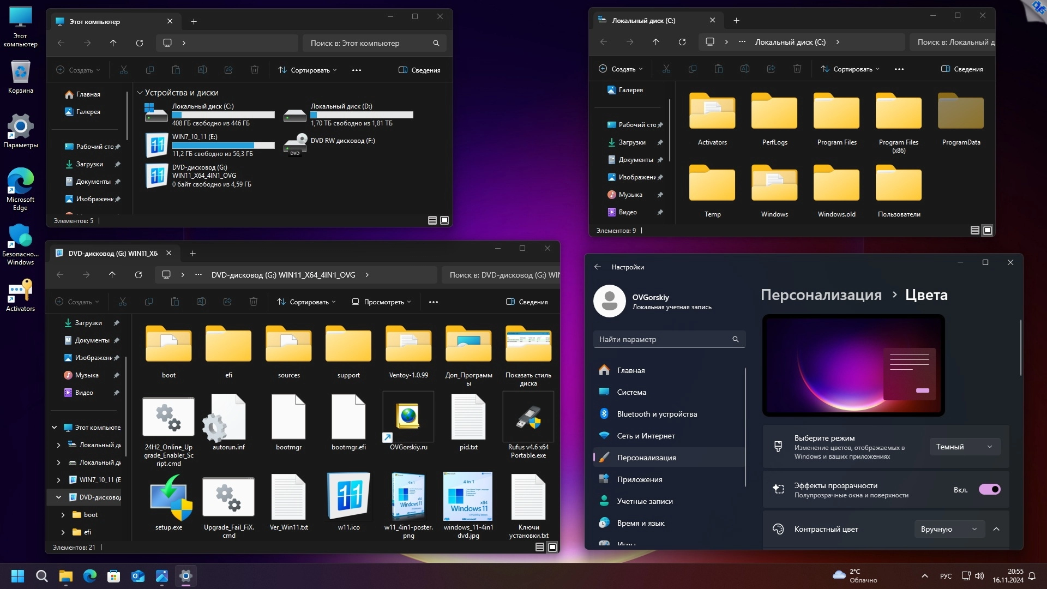
Task: Click up arrow in Локальный диск (C:) window
Action: (655, 42)
